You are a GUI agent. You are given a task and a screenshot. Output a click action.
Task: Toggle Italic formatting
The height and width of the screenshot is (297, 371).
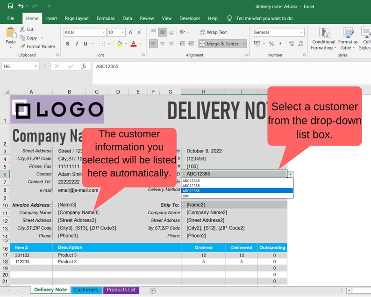(77, 44)
